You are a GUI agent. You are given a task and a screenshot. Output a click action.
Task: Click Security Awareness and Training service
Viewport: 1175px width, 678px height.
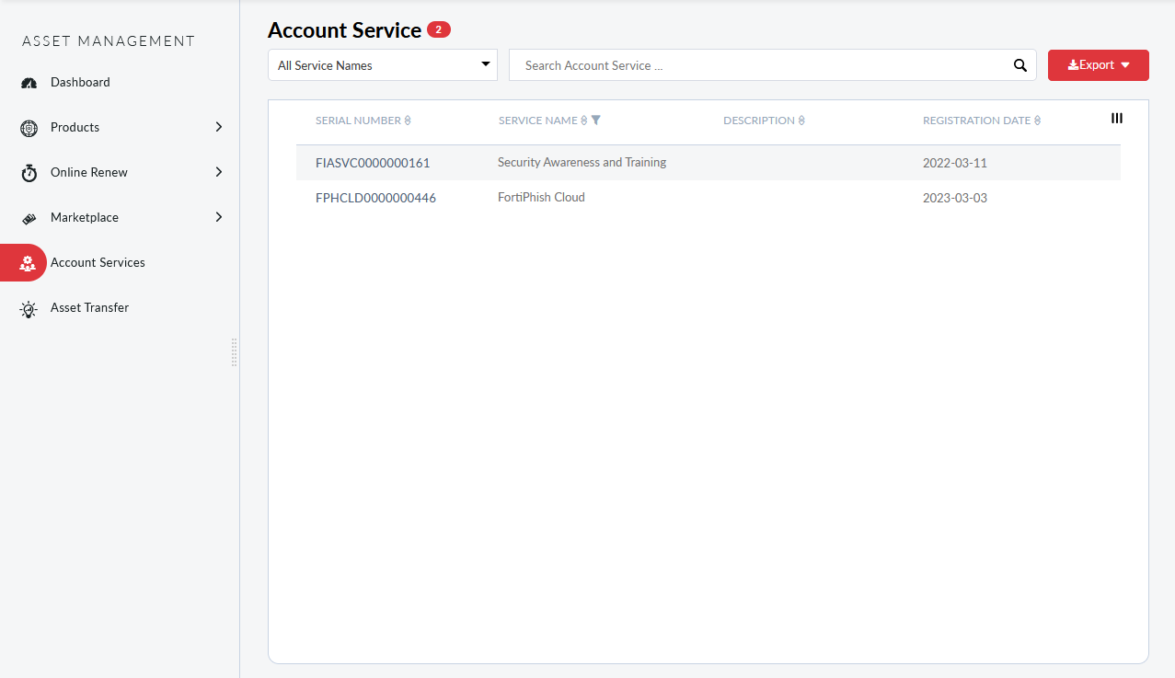click(582, 162)
